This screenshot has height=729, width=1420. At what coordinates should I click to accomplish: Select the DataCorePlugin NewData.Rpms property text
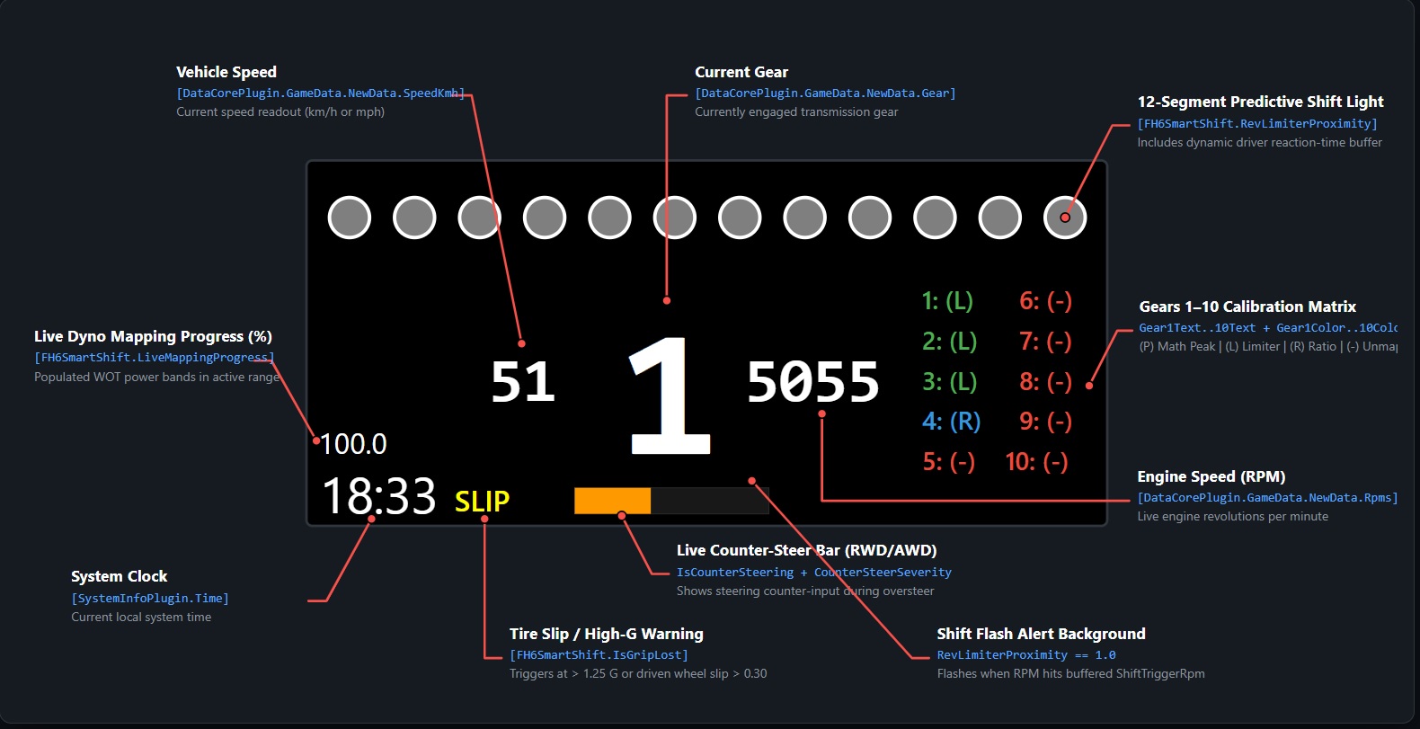click(1267, 498)
